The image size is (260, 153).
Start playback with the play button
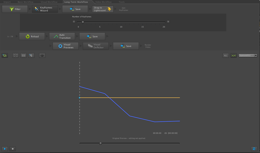tap(5, 149)
